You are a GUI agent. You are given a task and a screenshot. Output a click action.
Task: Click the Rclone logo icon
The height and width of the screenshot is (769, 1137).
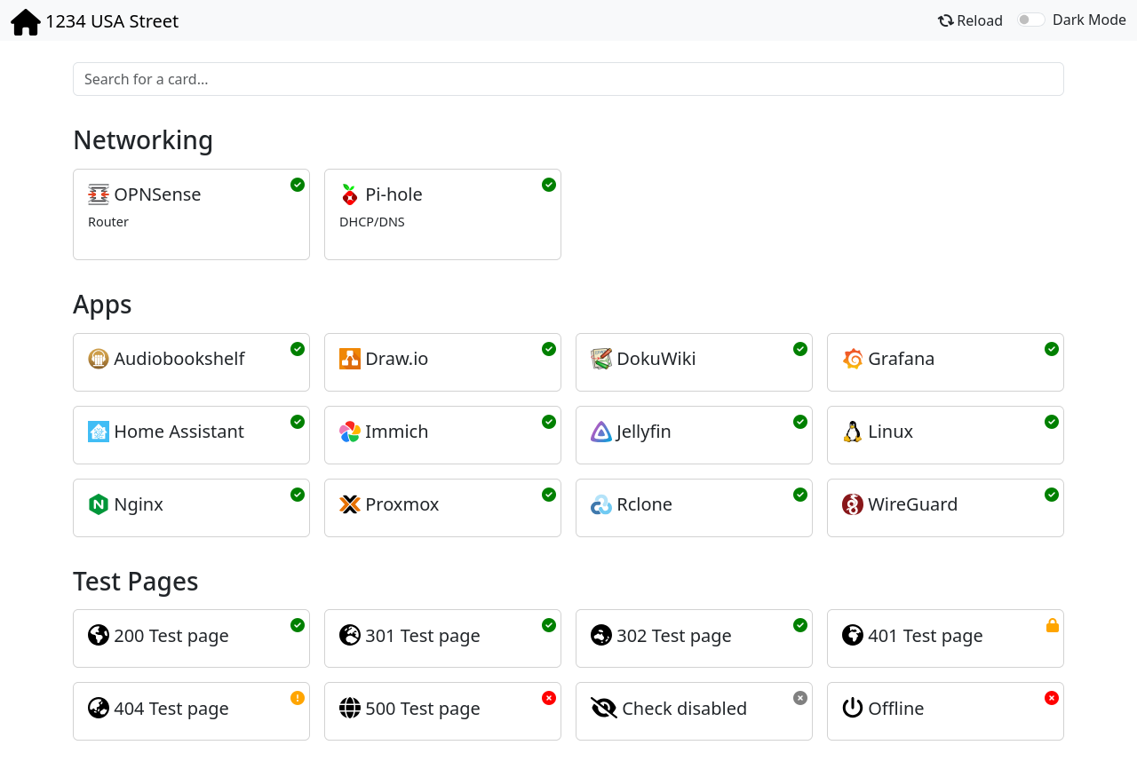tap(601, 504)
